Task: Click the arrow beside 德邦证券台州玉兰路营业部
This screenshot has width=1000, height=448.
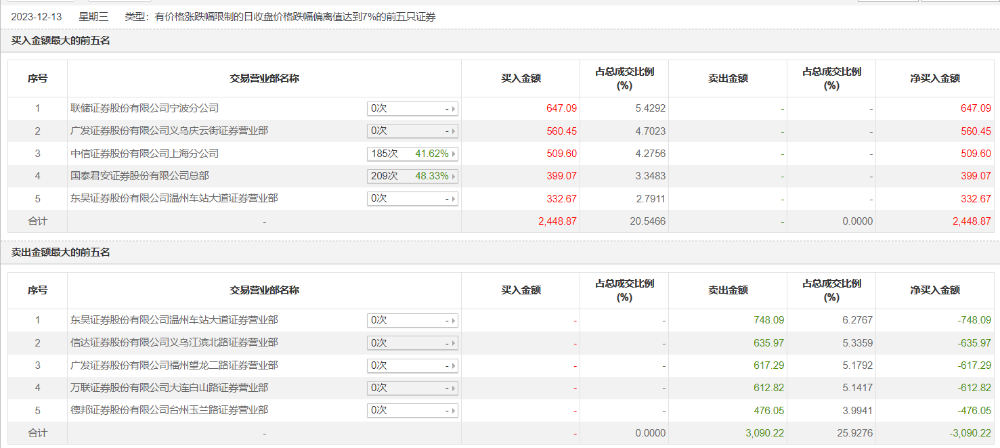Action: pos(453,410)
